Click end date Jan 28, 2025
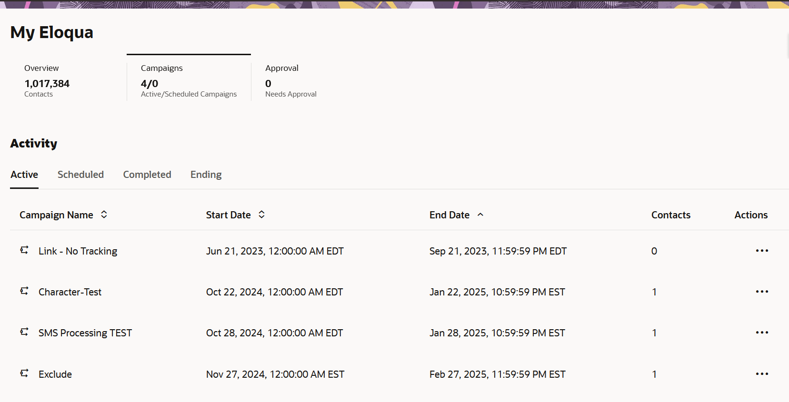The width and height of the screenshot is (789, 402). [497, 333]
